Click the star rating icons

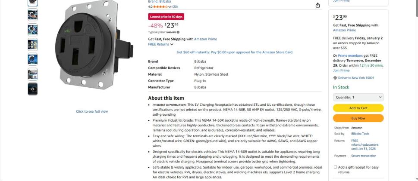point(160,7)
